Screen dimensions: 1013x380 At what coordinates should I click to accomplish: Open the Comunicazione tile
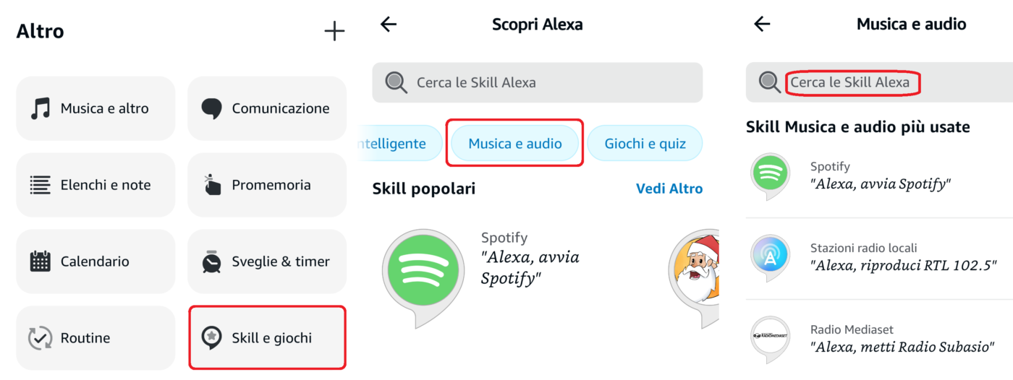tap(267, 108)
